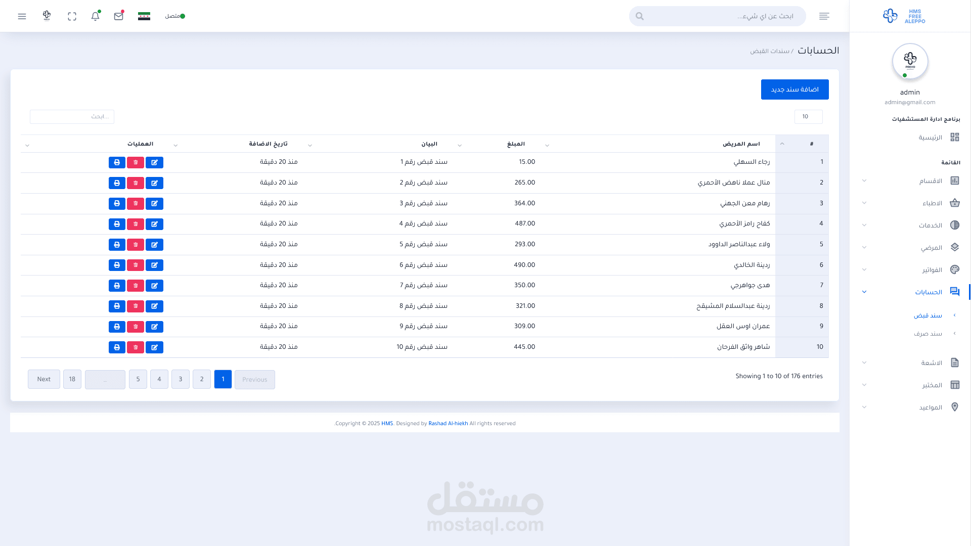
Task: Expand the الفواتير sidebar menu
Action: click(932, 270)
